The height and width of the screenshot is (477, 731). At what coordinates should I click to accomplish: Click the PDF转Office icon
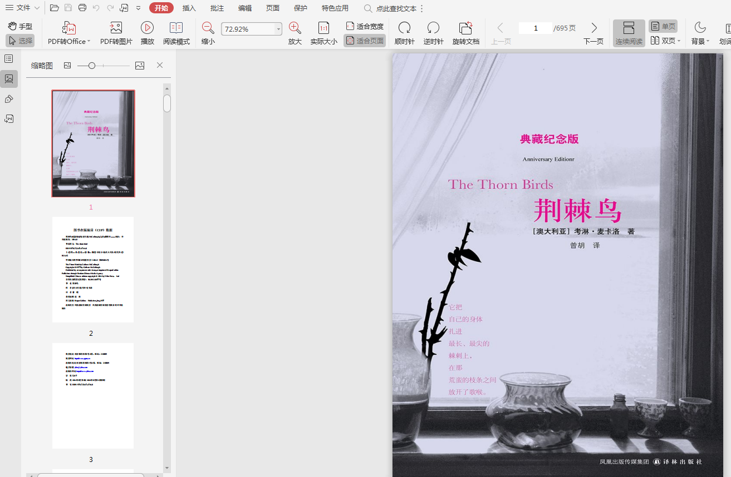pos(69,28)
